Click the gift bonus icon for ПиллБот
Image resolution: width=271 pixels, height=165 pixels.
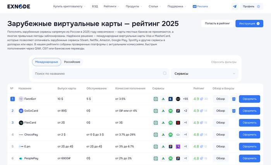point(233,99)
